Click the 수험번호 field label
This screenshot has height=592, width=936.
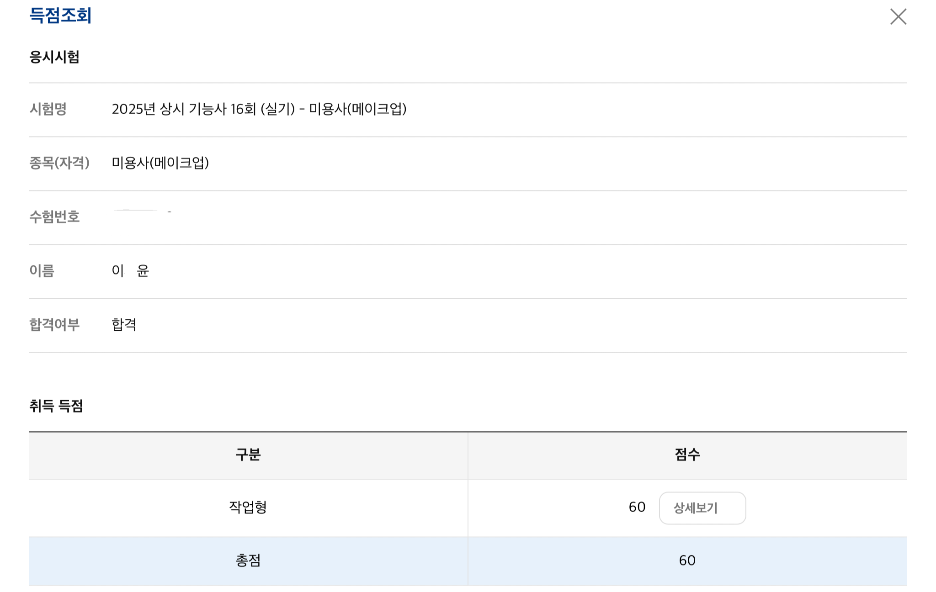point(54,217)
